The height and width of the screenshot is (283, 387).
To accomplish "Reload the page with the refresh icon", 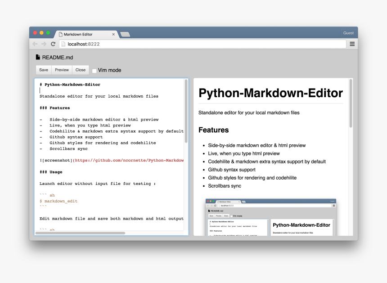I will click(53, 44).
